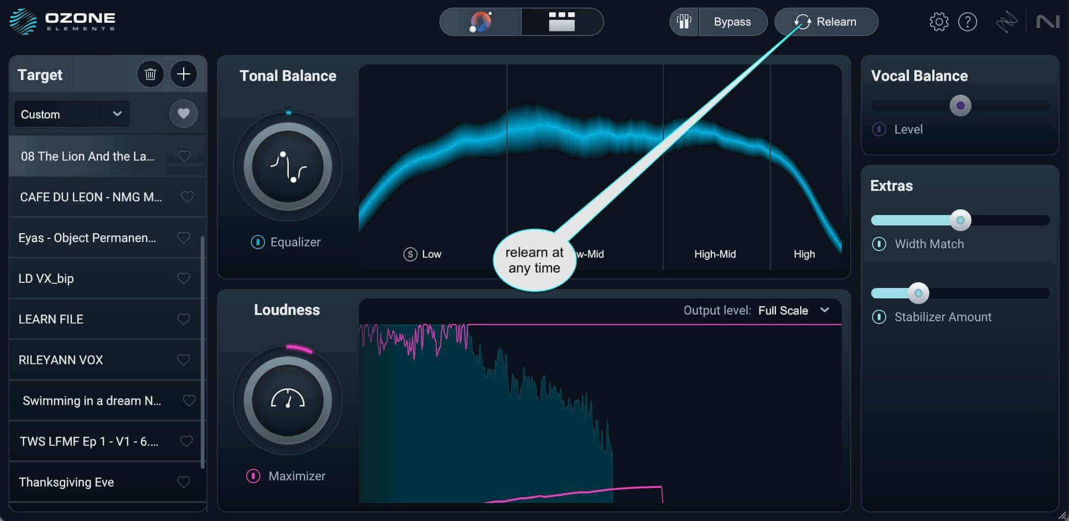The image size is (1069, 521).
Task: Favorite the LD VX_bip target
Action: coord(184,278)
